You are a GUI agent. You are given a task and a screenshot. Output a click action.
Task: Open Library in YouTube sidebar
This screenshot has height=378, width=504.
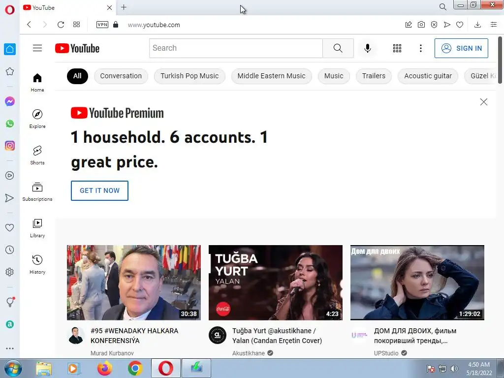tap(37, 228)
